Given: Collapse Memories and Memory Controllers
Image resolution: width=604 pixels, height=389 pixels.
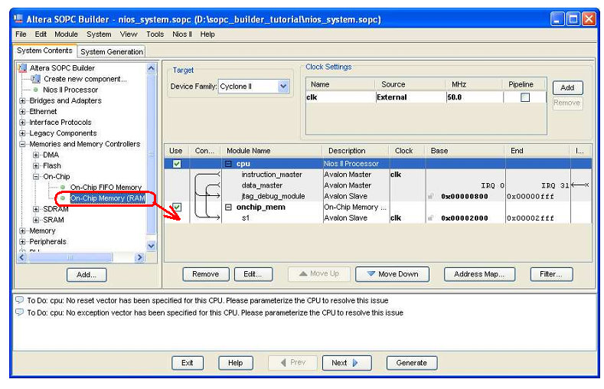Looking at the screenshot, I should point(22,144).
